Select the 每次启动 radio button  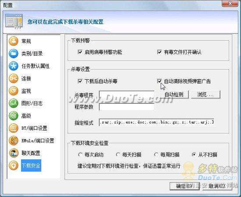click(x=80, y=155)
